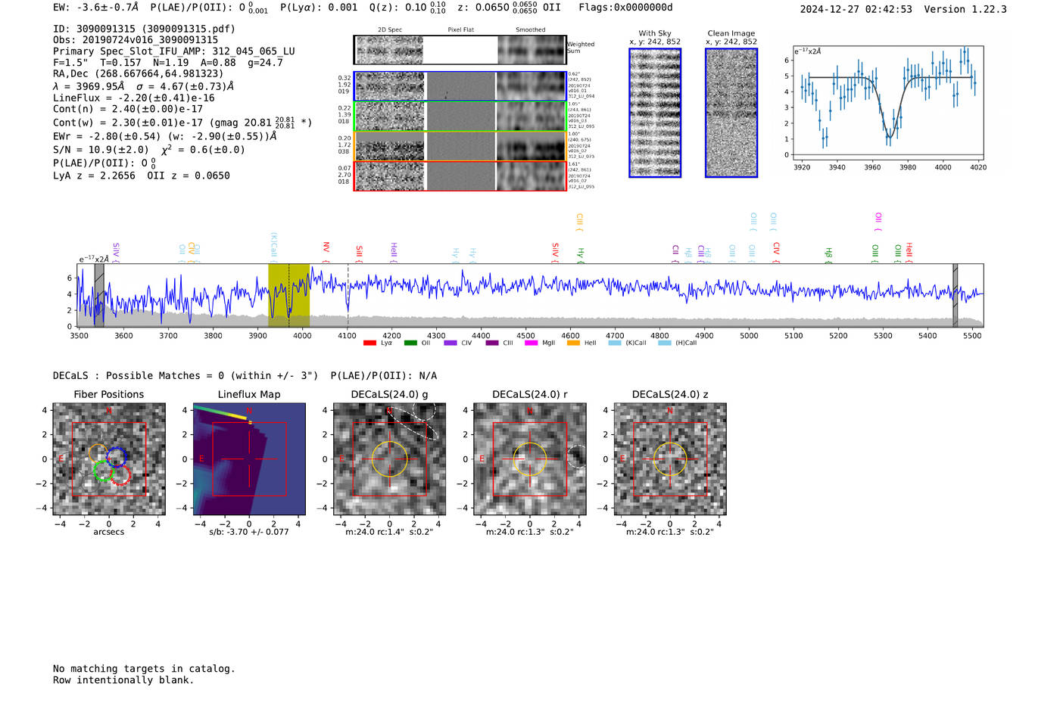Click the red Lyα legend swatch

(x=369, y=343)
